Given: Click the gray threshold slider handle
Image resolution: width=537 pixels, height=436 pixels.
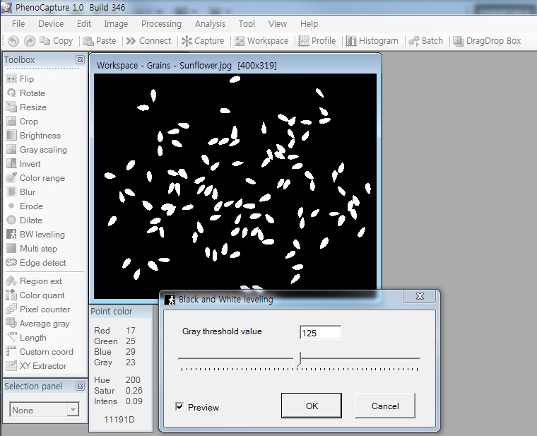Looking at the screenshot, I should 297,359.
